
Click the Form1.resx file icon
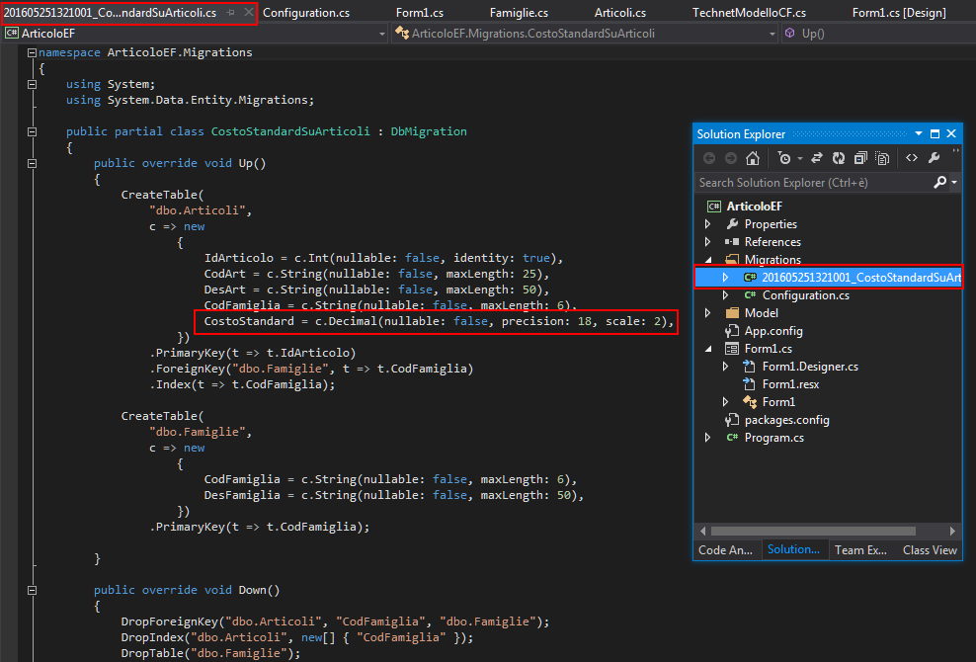[750, 384]
